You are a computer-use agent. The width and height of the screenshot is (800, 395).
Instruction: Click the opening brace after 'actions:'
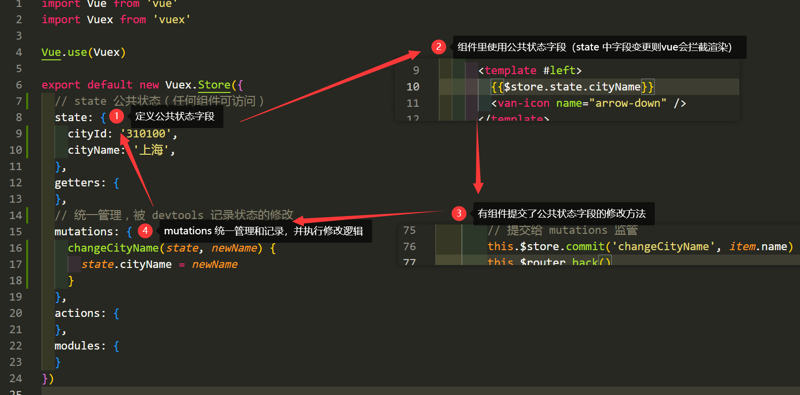(116, 313)
